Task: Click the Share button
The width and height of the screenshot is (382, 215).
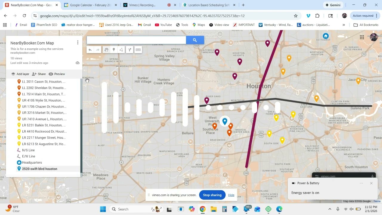Action: point(39,74)
